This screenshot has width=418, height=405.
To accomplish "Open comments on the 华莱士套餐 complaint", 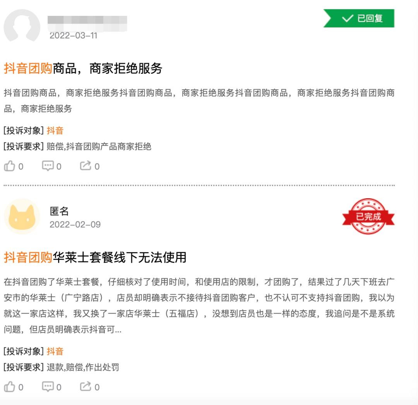I will (48, 387).
